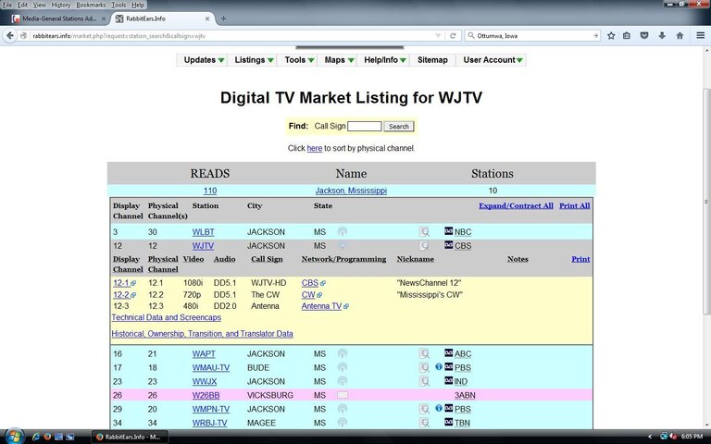This screenshot has height=444, width=711.
Task: Focus the Call Sign text field
Action: click(365, 127)
